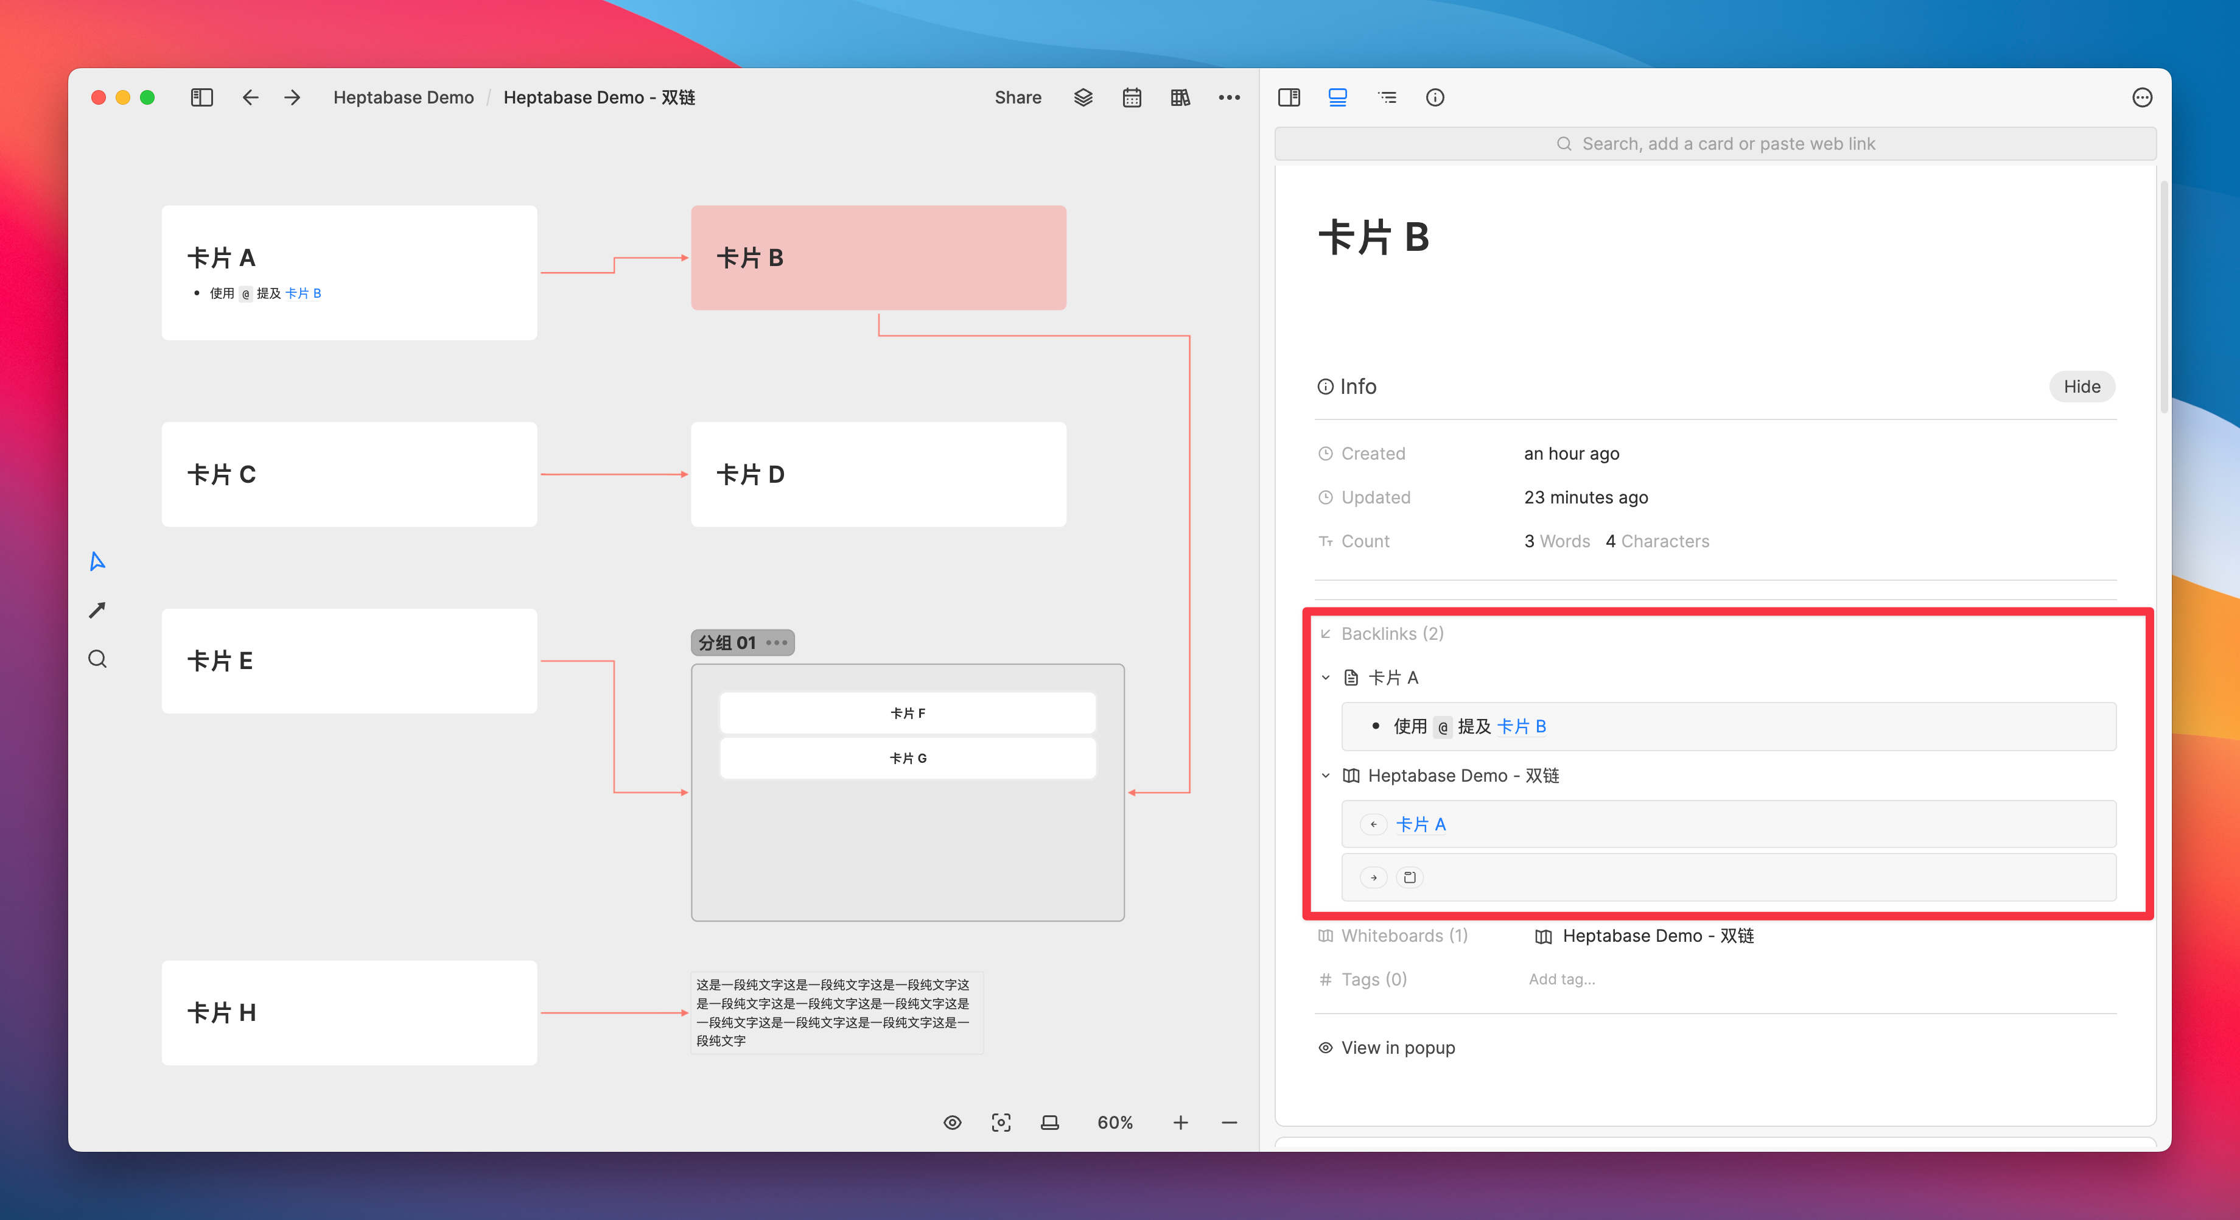2240x1220 pixels.
Task: Click the search or add card field
Action: click(x=1715, y=144)
